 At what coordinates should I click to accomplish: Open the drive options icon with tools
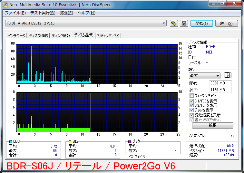174,23
